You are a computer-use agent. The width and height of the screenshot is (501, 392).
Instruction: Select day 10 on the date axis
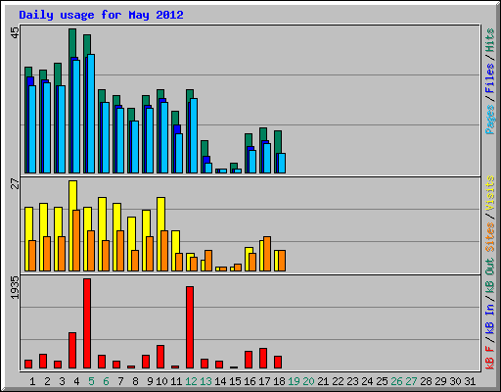pos(161,381)
